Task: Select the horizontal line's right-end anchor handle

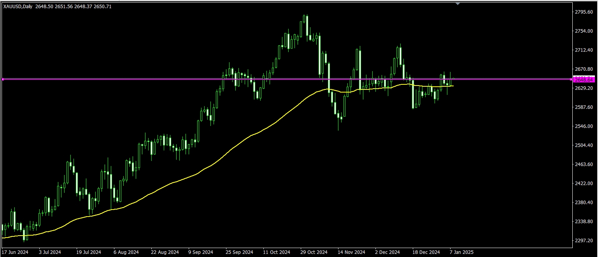Action: pos(571,79)
